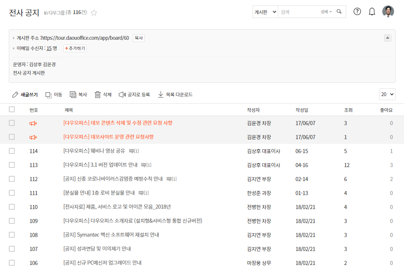Select checkbox for post 110

pyautogui.click(x=12, y=207)
